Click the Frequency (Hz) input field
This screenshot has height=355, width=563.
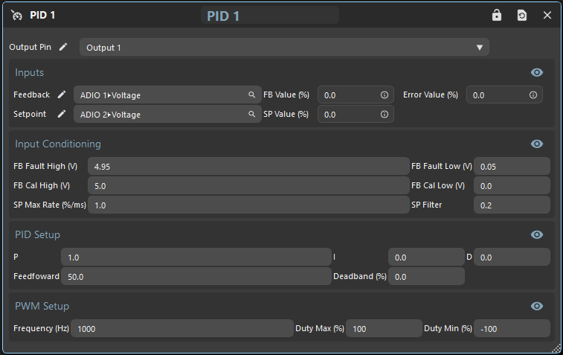pyautogui.click(x=182, y=328)
